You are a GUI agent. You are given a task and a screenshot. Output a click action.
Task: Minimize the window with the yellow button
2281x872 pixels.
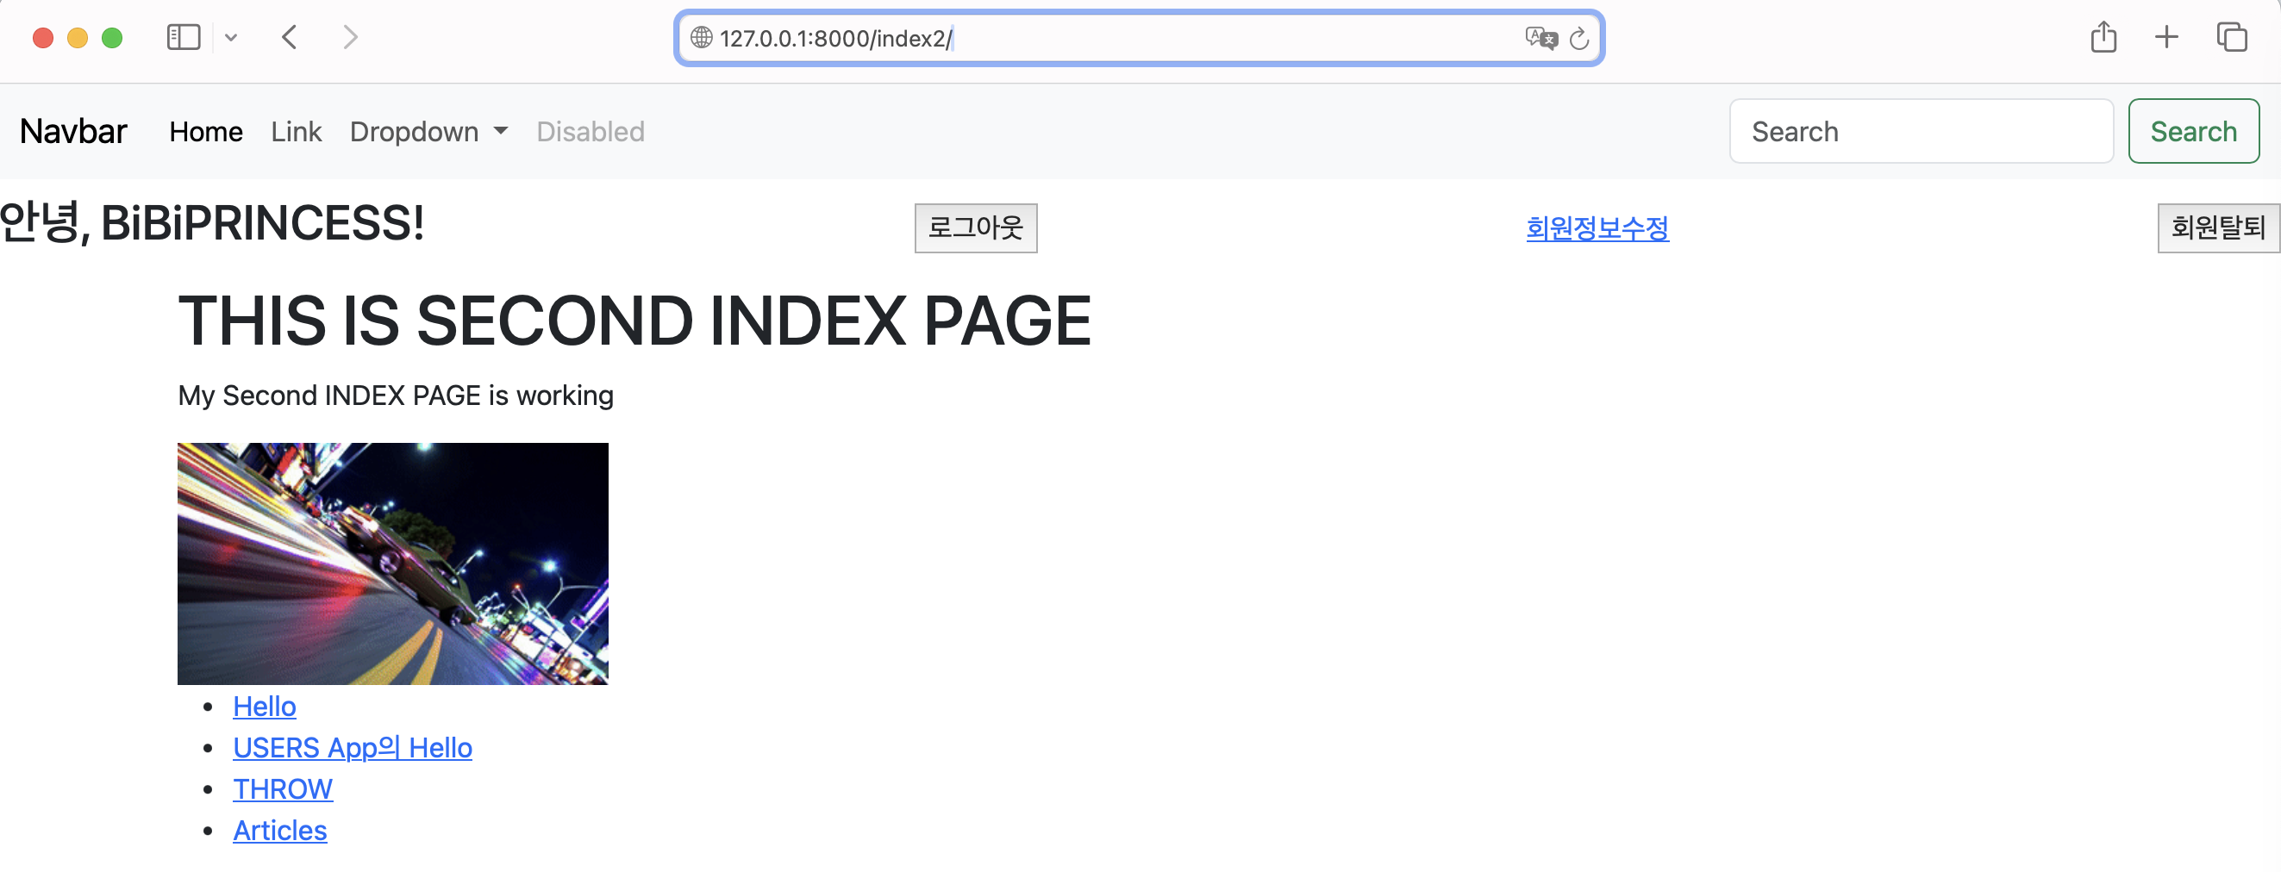[x=77, y=37]
